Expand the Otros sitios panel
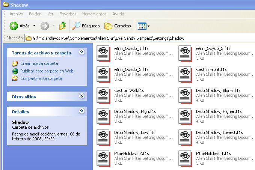Image resolution: width=255 pixels, height=170 pixels. tap(81, 96)
